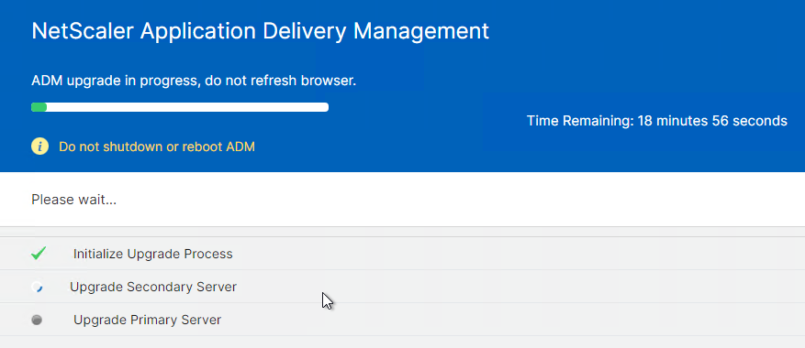Click the Please wait text
The width and height of the screenshot is (805, 348).
point(74,200)
